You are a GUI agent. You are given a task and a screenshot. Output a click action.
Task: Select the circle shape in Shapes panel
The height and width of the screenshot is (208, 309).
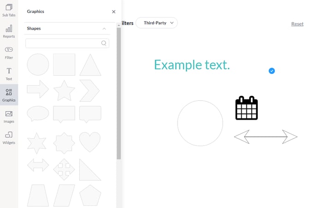click(38, 64)
